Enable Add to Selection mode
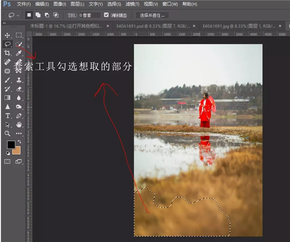The width and height of the screenshot is (290, 242). click(x=38, y=15)
